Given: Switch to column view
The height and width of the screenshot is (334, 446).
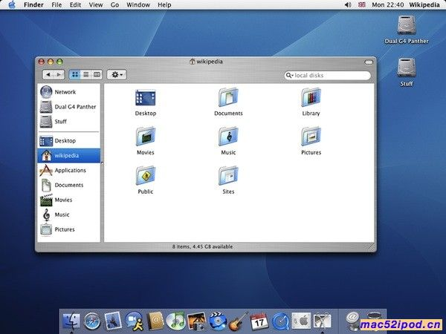Looking at the screenshot, I should [97, 75].
